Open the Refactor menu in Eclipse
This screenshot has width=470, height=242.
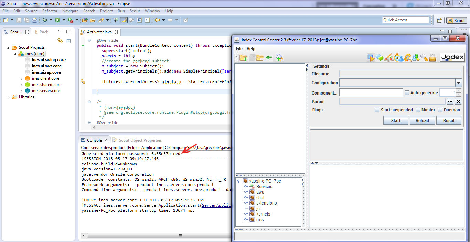(50, 11)
